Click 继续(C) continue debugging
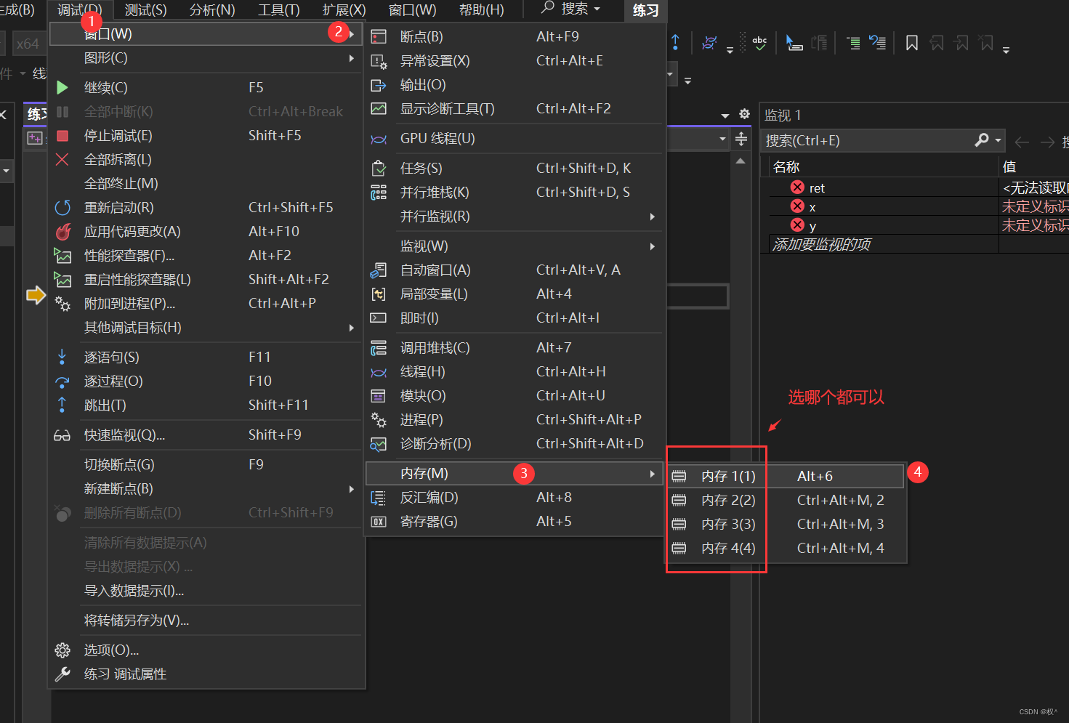The width and height of the screenshot is (1069, 723). pyautogui.click(x=206, y=87)
